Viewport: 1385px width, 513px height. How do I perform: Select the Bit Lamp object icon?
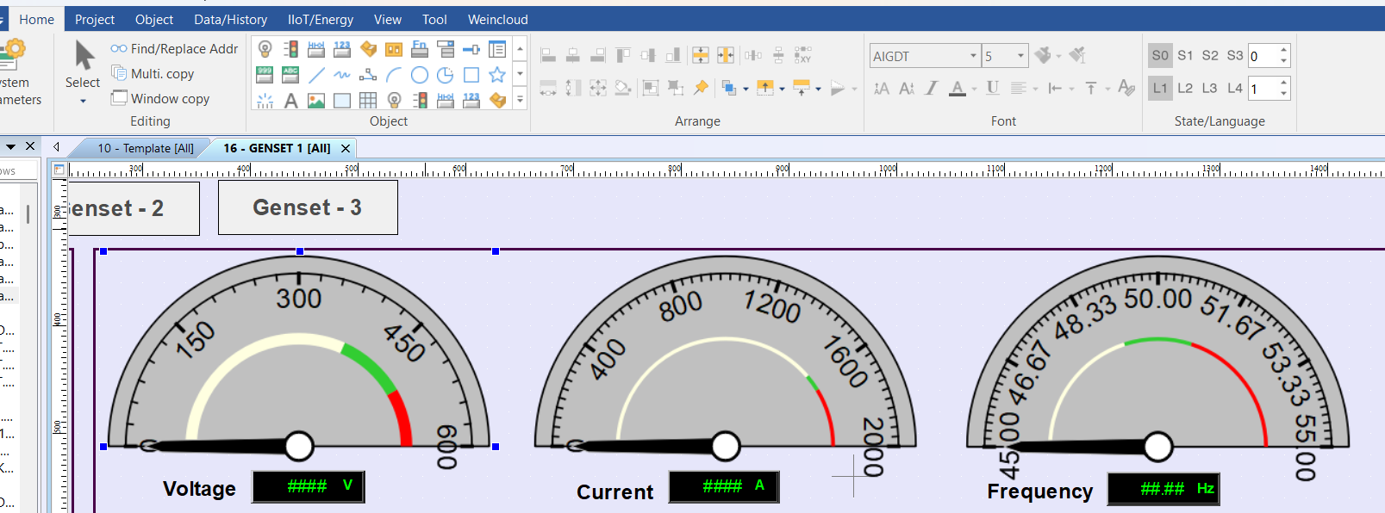click(x=265, y=49)
